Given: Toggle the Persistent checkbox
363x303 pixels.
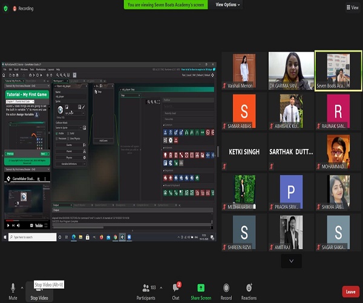Looking at the screenshot, I should click(x=57, y=138).
